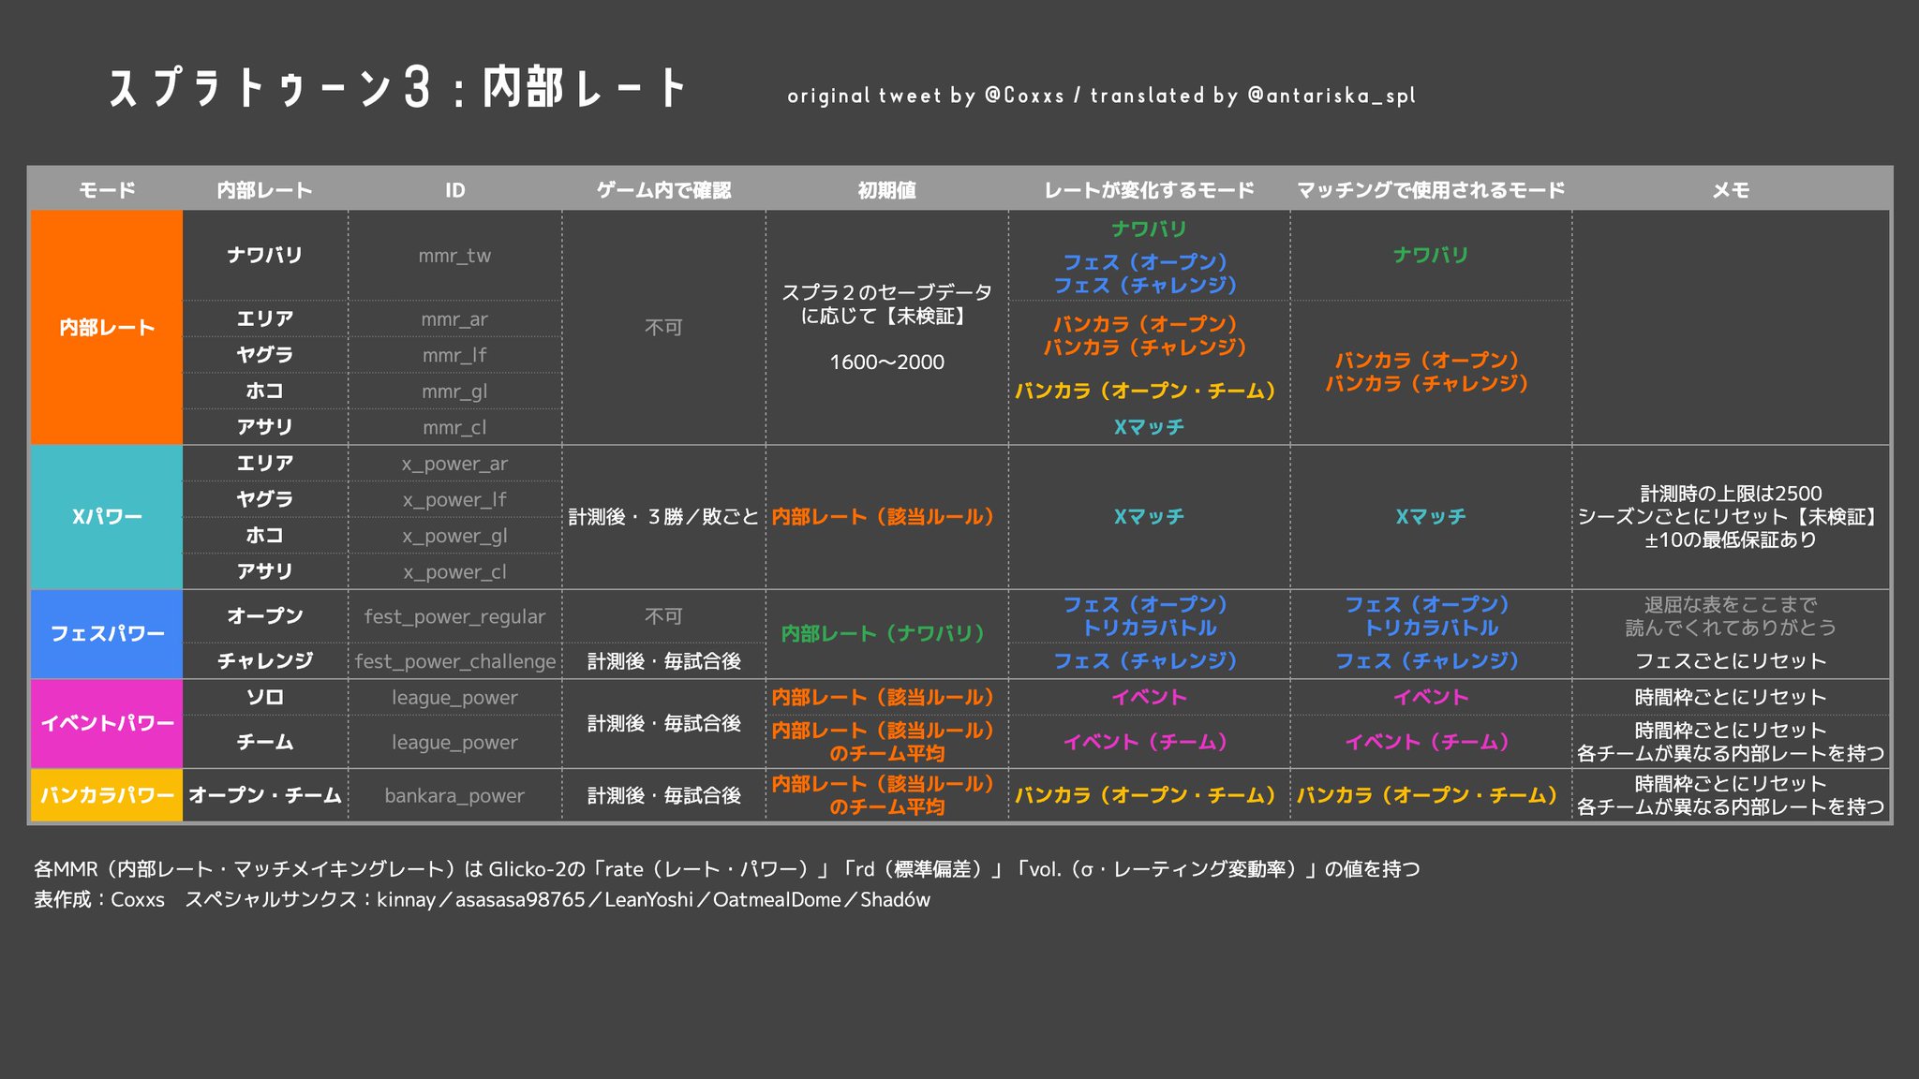Click the 計測後・３勝／敗ごと cell
Image resolution: width=1919 pixels, height=1079 pixels.
[x=663, y=517]
